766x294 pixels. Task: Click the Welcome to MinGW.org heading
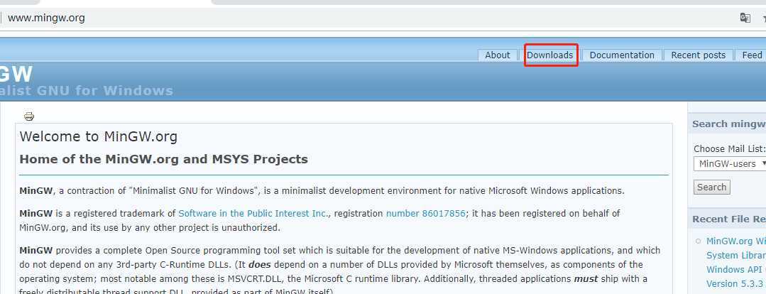pyautogui.click(x=98, y=136)
